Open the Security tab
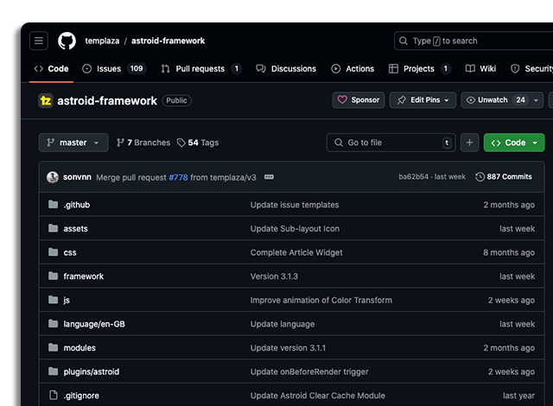Image resolution: width=553 pixels, height=406 pixels. [x=531, y=69]
